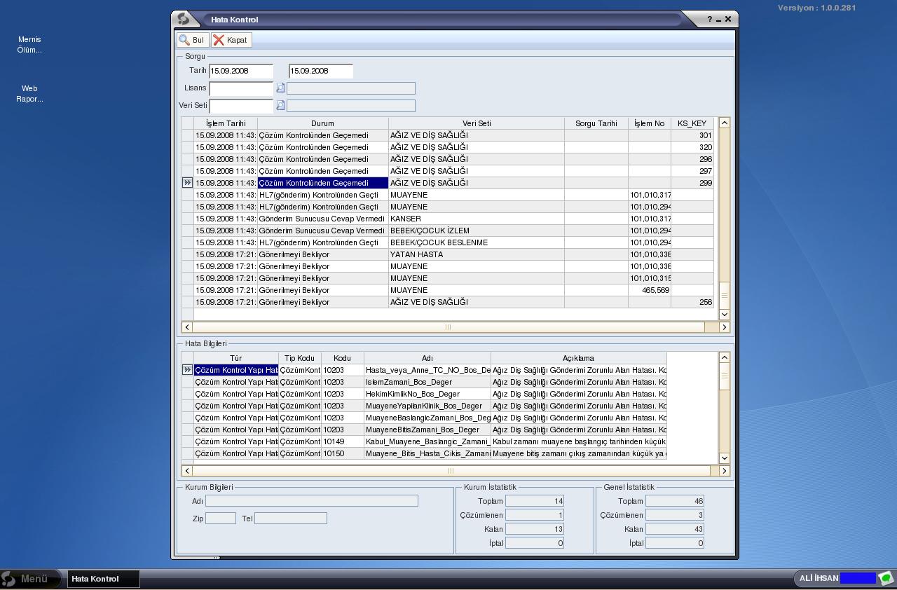Viewport: 897px width, 590px height.
Task: Click the error code 10149 cell
Action: (x=343, y=441)
